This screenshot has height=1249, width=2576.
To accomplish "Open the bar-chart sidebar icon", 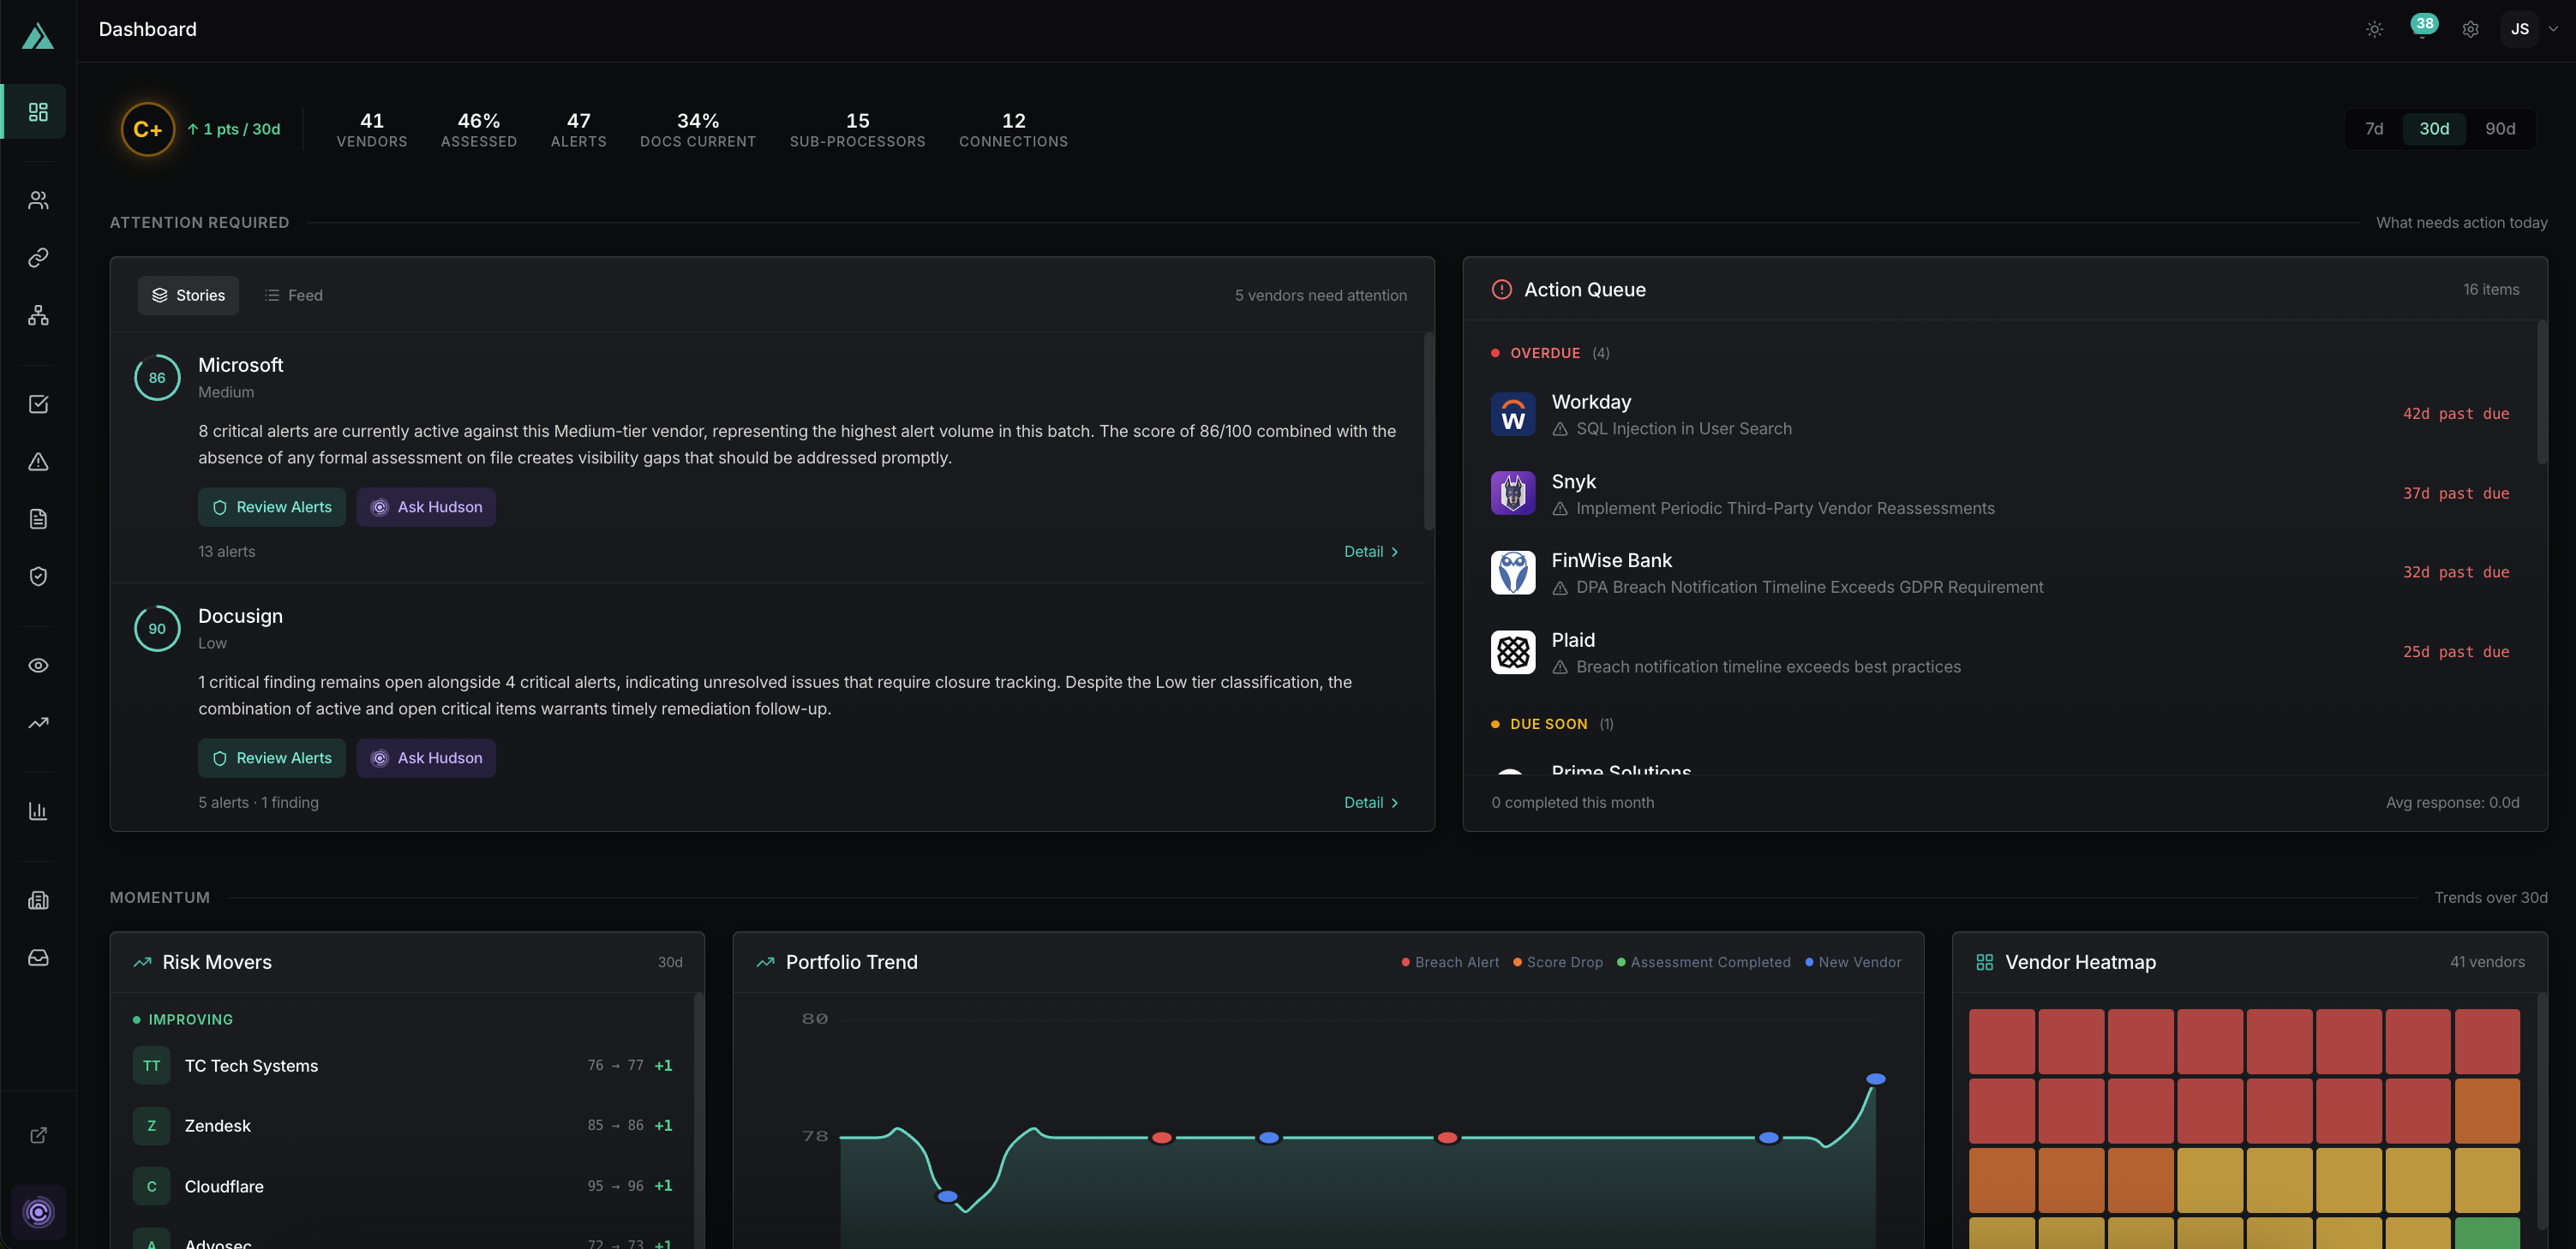I will coord(38,811).
